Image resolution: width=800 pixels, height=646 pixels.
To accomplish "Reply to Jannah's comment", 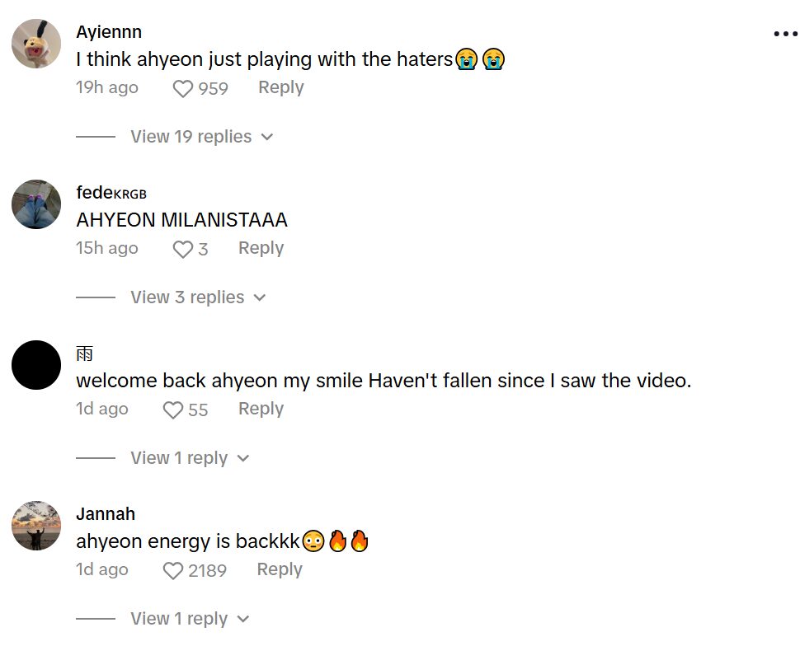I will [280, 569].
